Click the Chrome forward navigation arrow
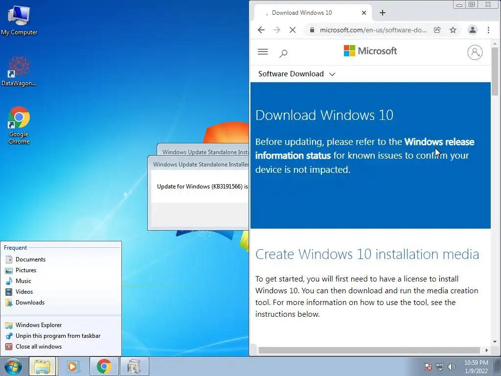The width and height of the screenshot is (501, 376). (277, 30)
